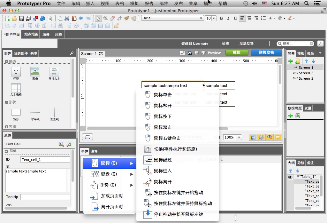Image resolution: width=327 pixels, height=223 pixels.
Task: Open the 100% zoom level dropdown
Action: [239, 137]
